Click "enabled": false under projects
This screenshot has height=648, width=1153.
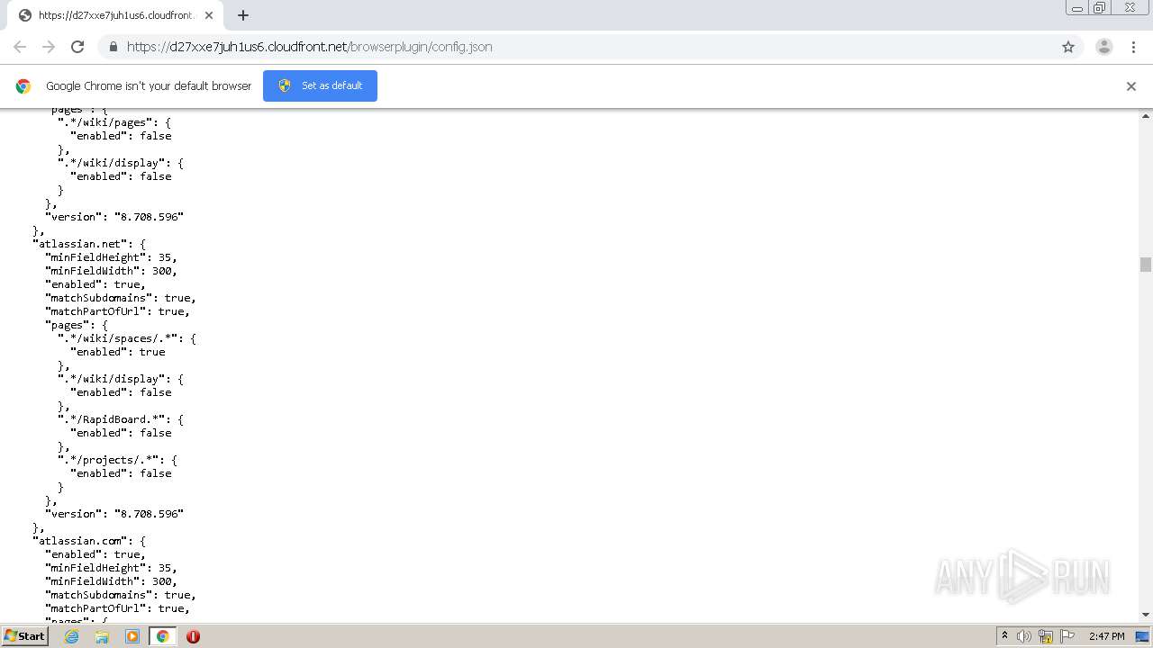(121, 473)
